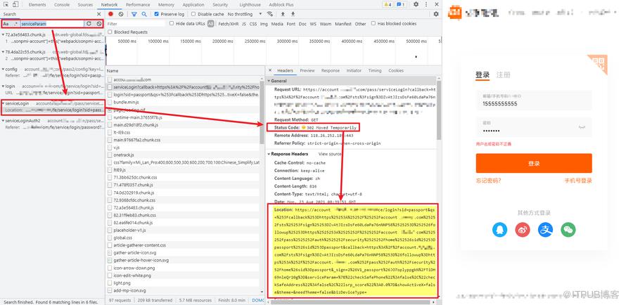Collapse 72.a3e56483.chunk.js search result
626x305 pixels.
4,35
